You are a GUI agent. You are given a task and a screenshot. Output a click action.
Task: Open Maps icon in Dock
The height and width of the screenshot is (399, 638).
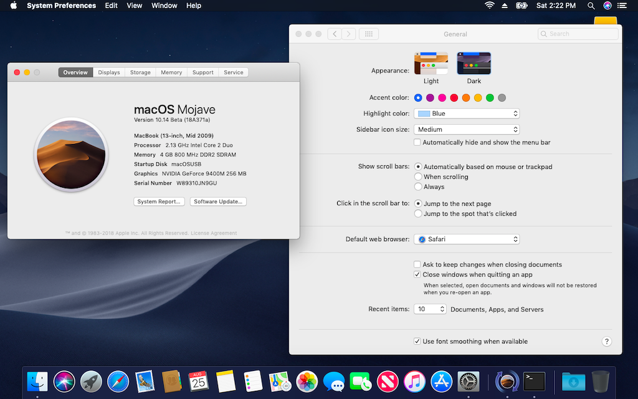(280, 382)
